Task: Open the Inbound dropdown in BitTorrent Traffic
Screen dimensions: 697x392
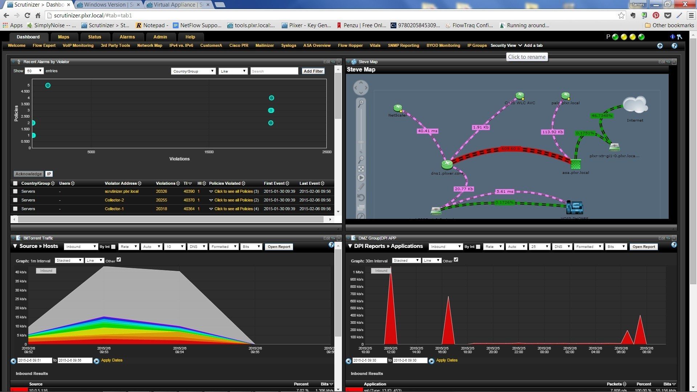Action: click(81, 247)
